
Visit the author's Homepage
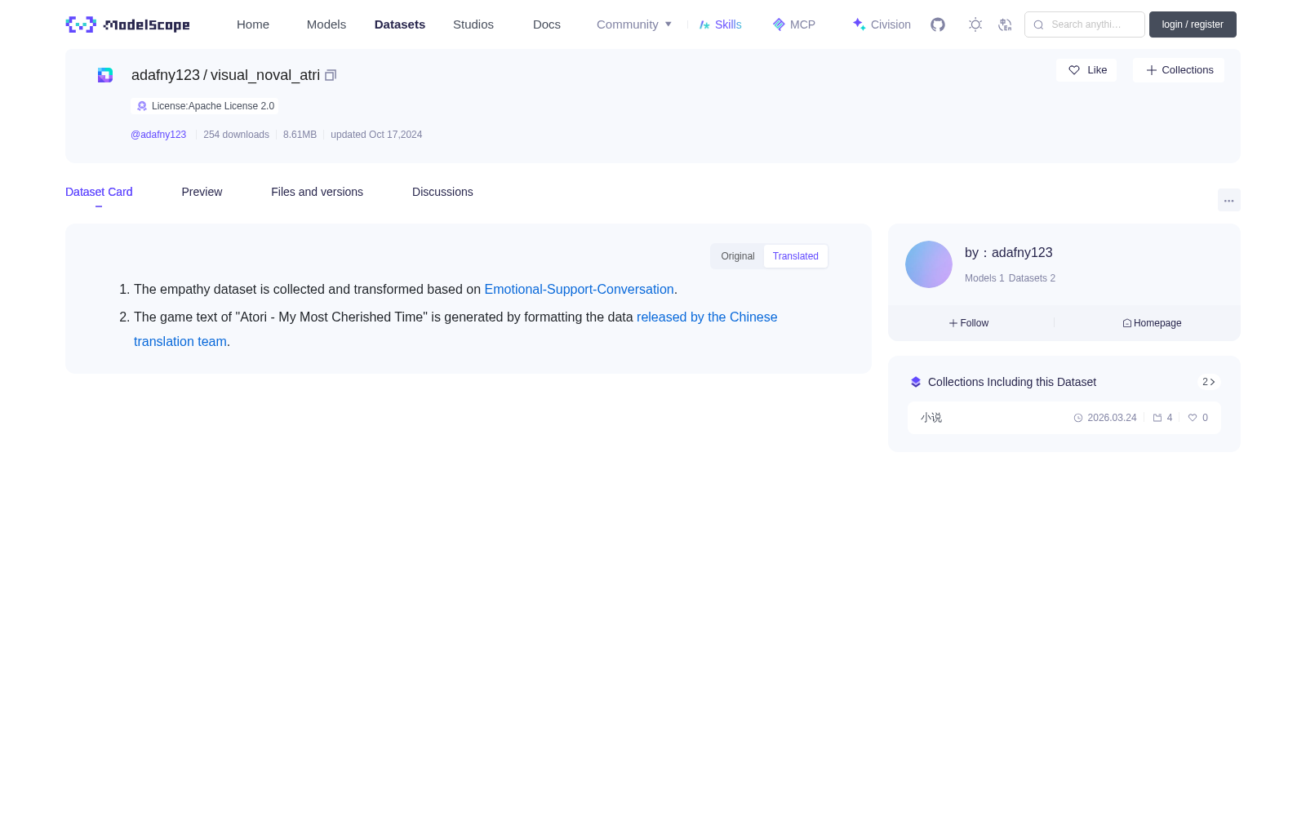click(1152, 323)
